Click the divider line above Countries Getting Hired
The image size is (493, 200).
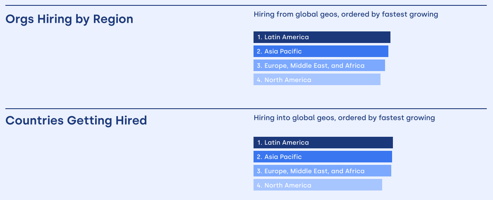point(246,109)
